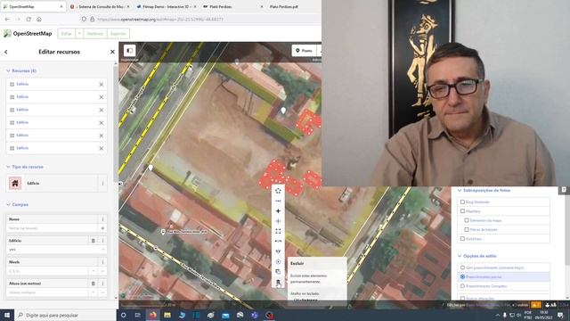Click the OpenStreetMap logo
The width and height of the screenshot is (570, 321).
[x=28, y=34]
